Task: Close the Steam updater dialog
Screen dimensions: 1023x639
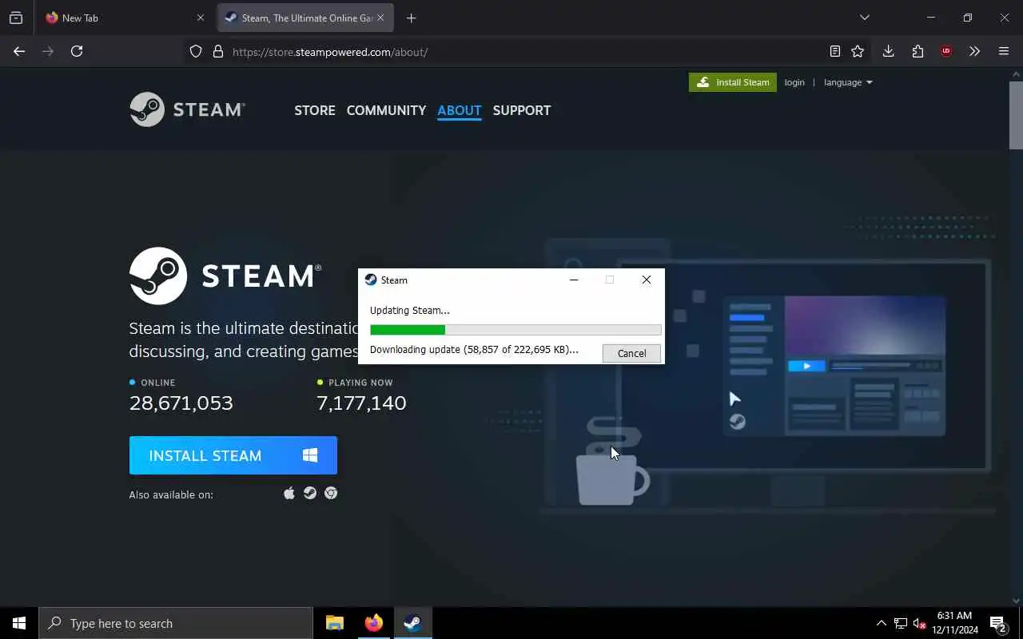Action: tap(647, 280)
